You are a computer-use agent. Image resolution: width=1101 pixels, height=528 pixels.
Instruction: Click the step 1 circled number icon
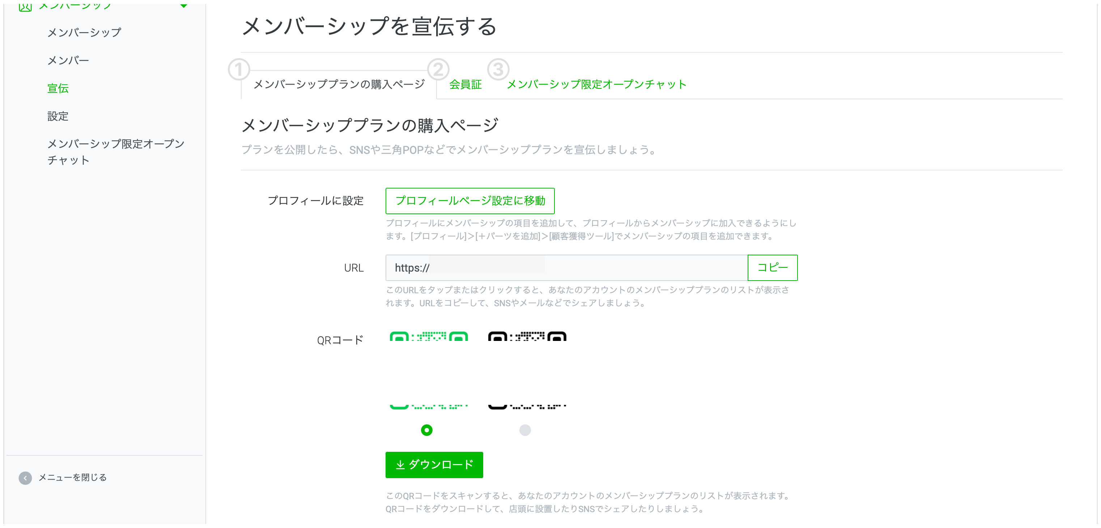238,70
